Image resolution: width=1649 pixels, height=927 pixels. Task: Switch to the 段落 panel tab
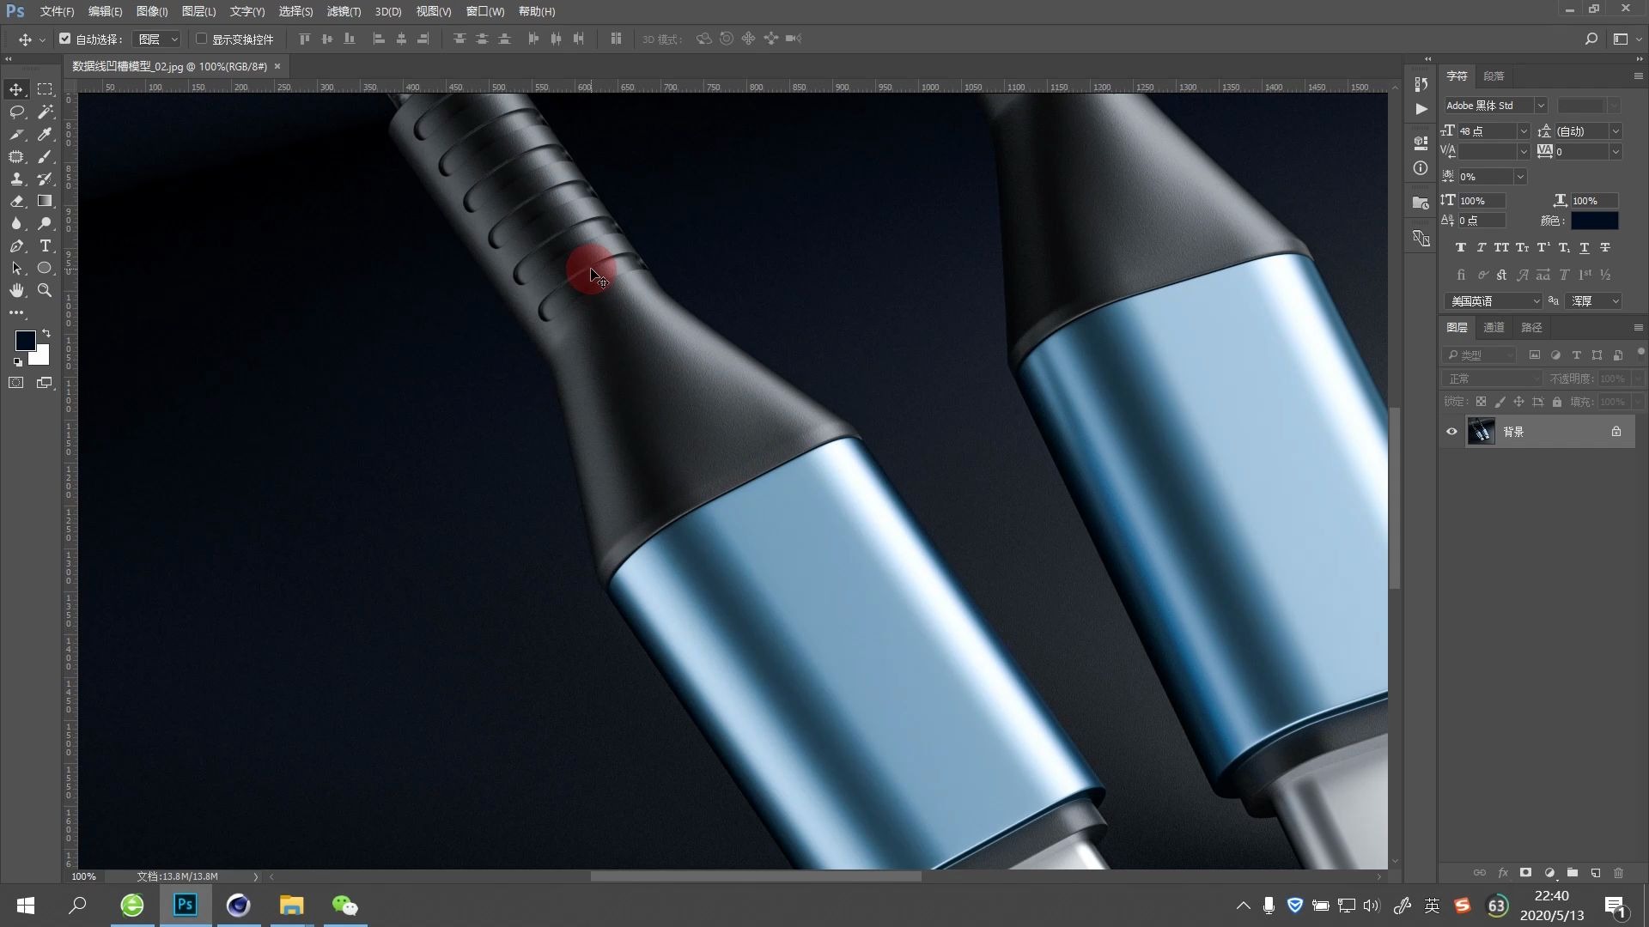pos(1494,76)
